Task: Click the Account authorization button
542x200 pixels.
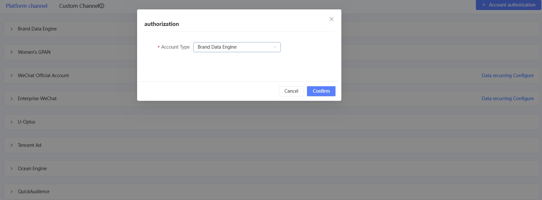Action: point(508,5)
